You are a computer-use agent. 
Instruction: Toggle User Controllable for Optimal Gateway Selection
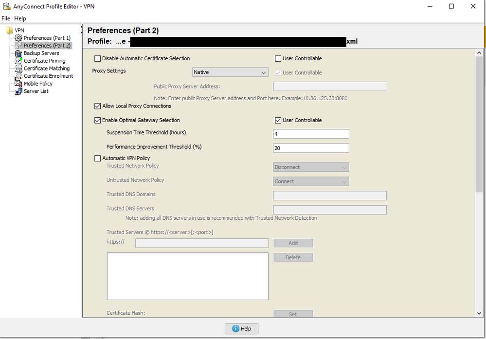278,120
